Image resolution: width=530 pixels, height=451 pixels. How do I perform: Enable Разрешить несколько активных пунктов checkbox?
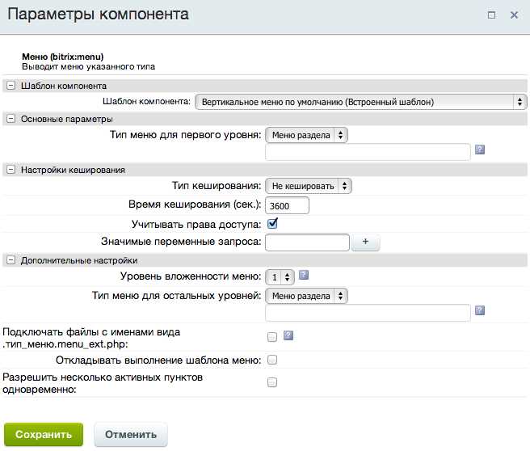pos(271,382)
